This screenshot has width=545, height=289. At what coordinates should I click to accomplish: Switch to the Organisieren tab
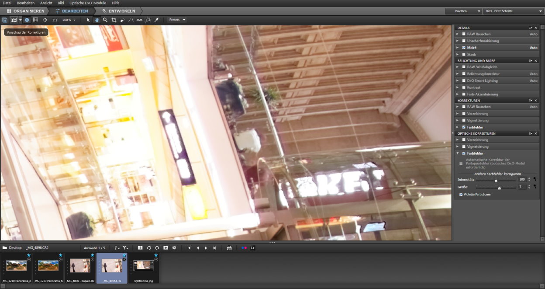coord(25,11)
